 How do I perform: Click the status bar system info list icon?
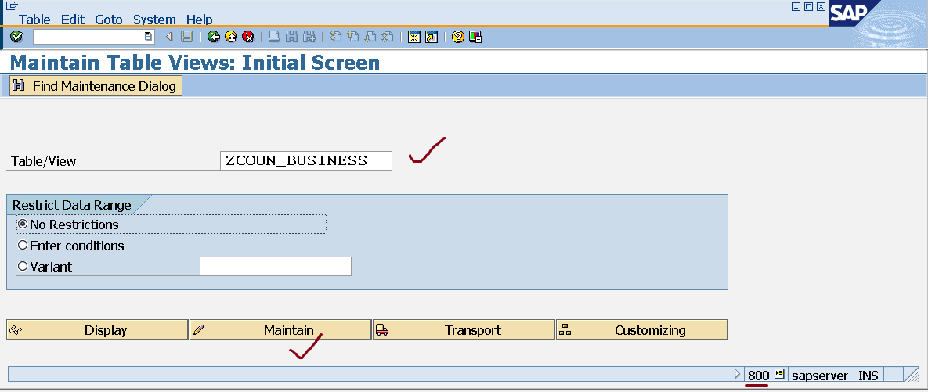pos(779,374)
